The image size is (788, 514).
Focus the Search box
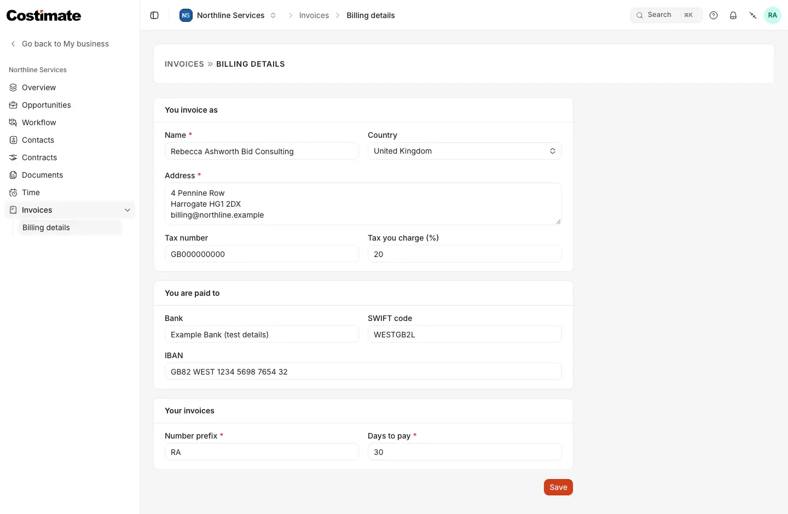[x=666, y=15]
